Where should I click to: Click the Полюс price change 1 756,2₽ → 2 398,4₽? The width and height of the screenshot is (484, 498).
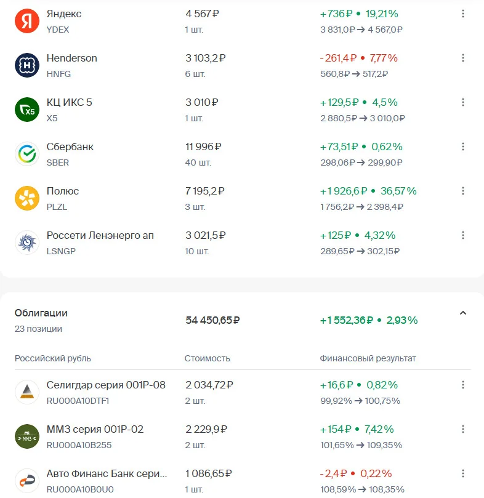pyautogui.click(x=361, y=207)
